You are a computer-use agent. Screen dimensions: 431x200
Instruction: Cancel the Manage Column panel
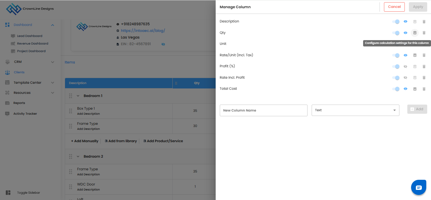(394, 7)
